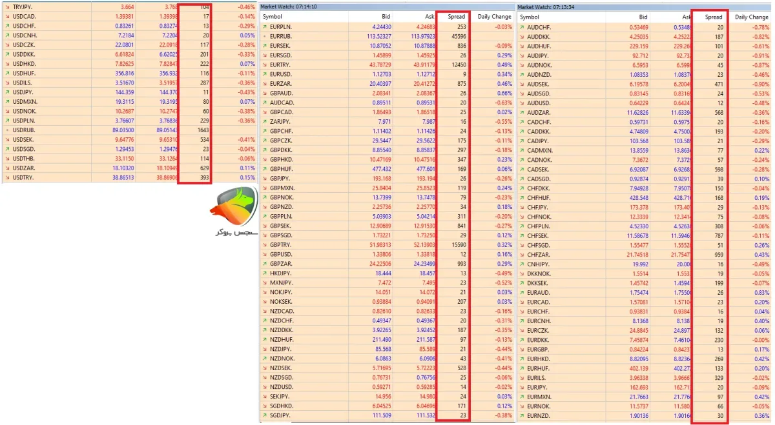This screenshot has height=425, width=775.
Task: Select the EURRUB neutral dot icon
Action: tap(264, 37)
